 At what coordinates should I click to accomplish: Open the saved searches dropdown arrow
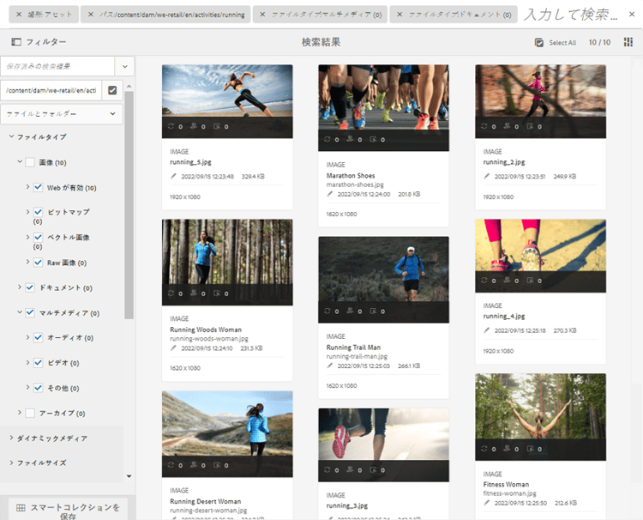pos(124,66)
